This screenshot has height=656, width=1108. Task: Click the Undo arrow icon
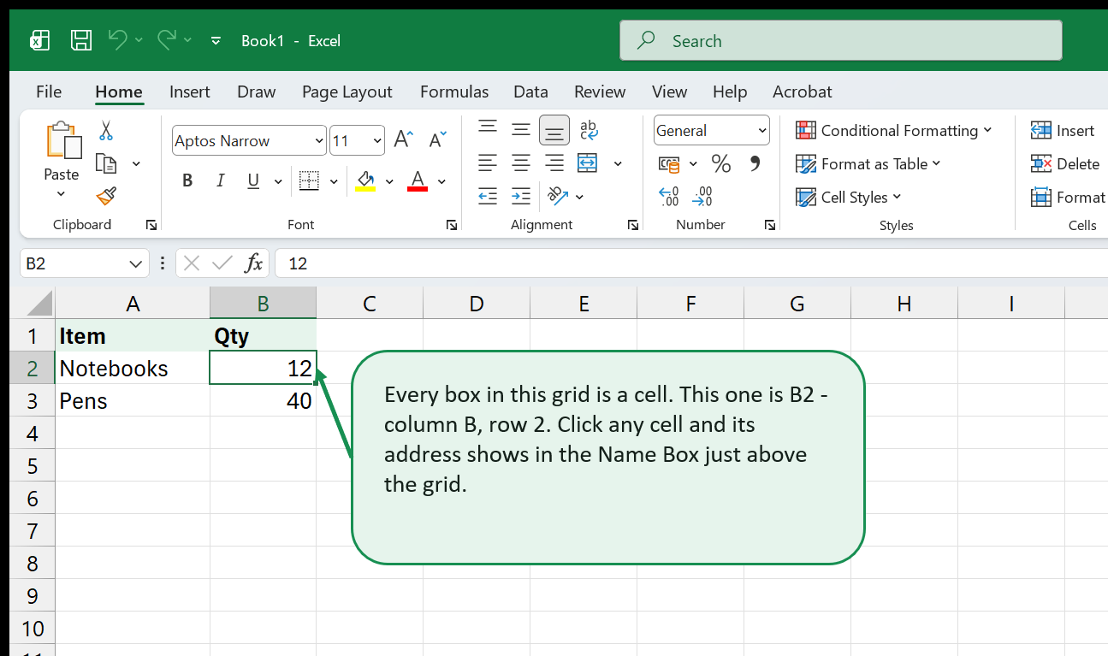pyautogui.click(x=117, y=39)
